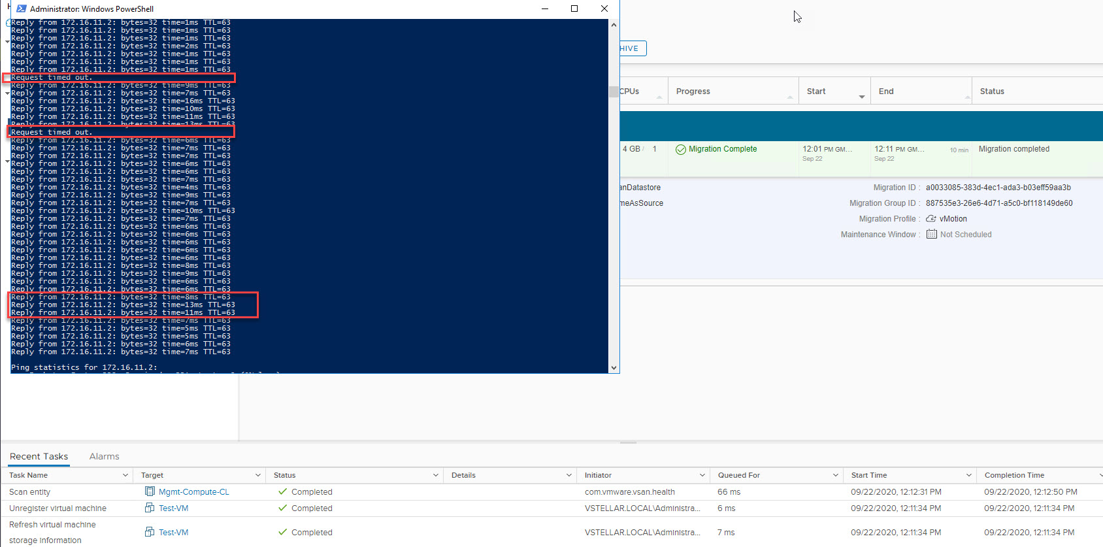
Task: Sort migrations by the Start column arrow
Action: coord(862,97)
